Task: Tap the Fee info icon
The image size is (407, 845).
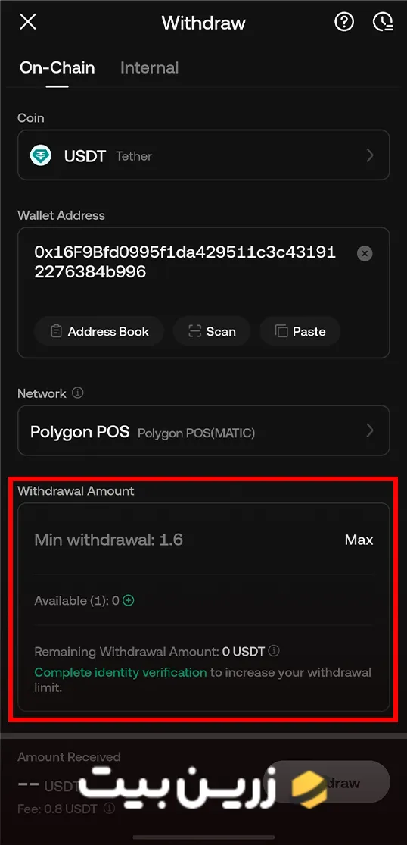Action: point(109,809)
